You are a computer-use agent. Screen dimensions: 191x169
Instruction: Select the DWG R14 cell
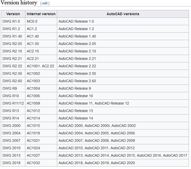(13, 118)
